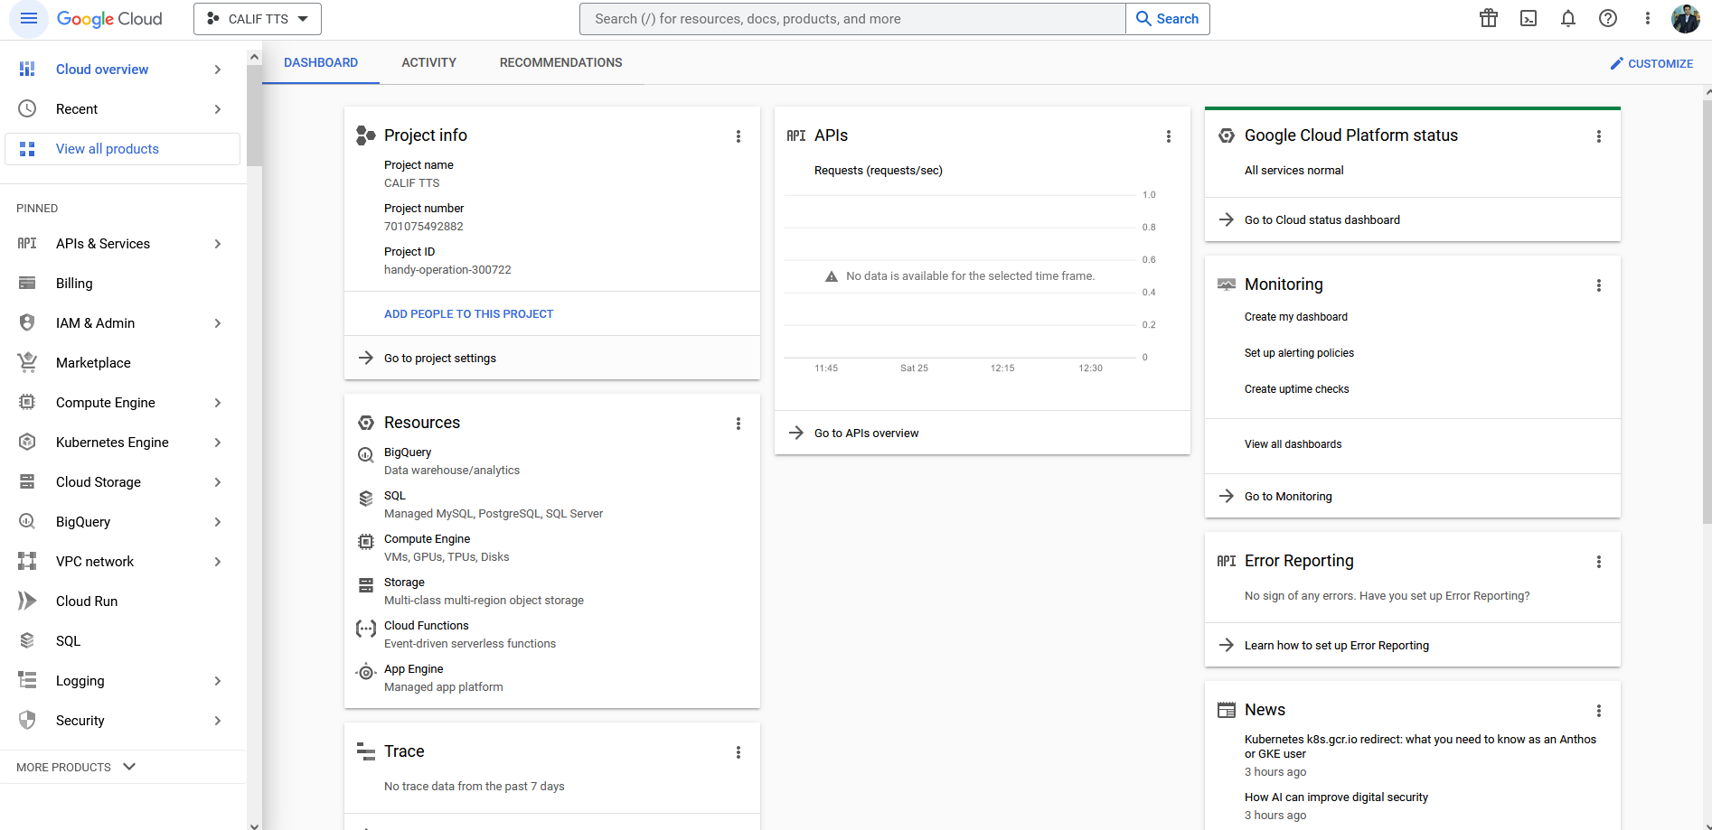This screenshot has height=830, width=1712.
Task: Open the hamburger navigation menu
Action: [29, 18]
